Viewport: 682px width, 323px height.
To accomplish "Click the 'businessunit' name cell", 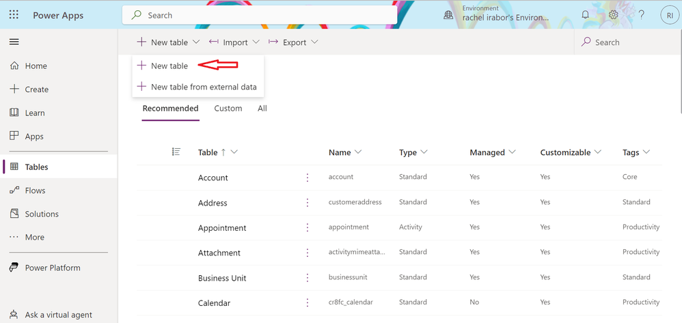I will 348,277.
